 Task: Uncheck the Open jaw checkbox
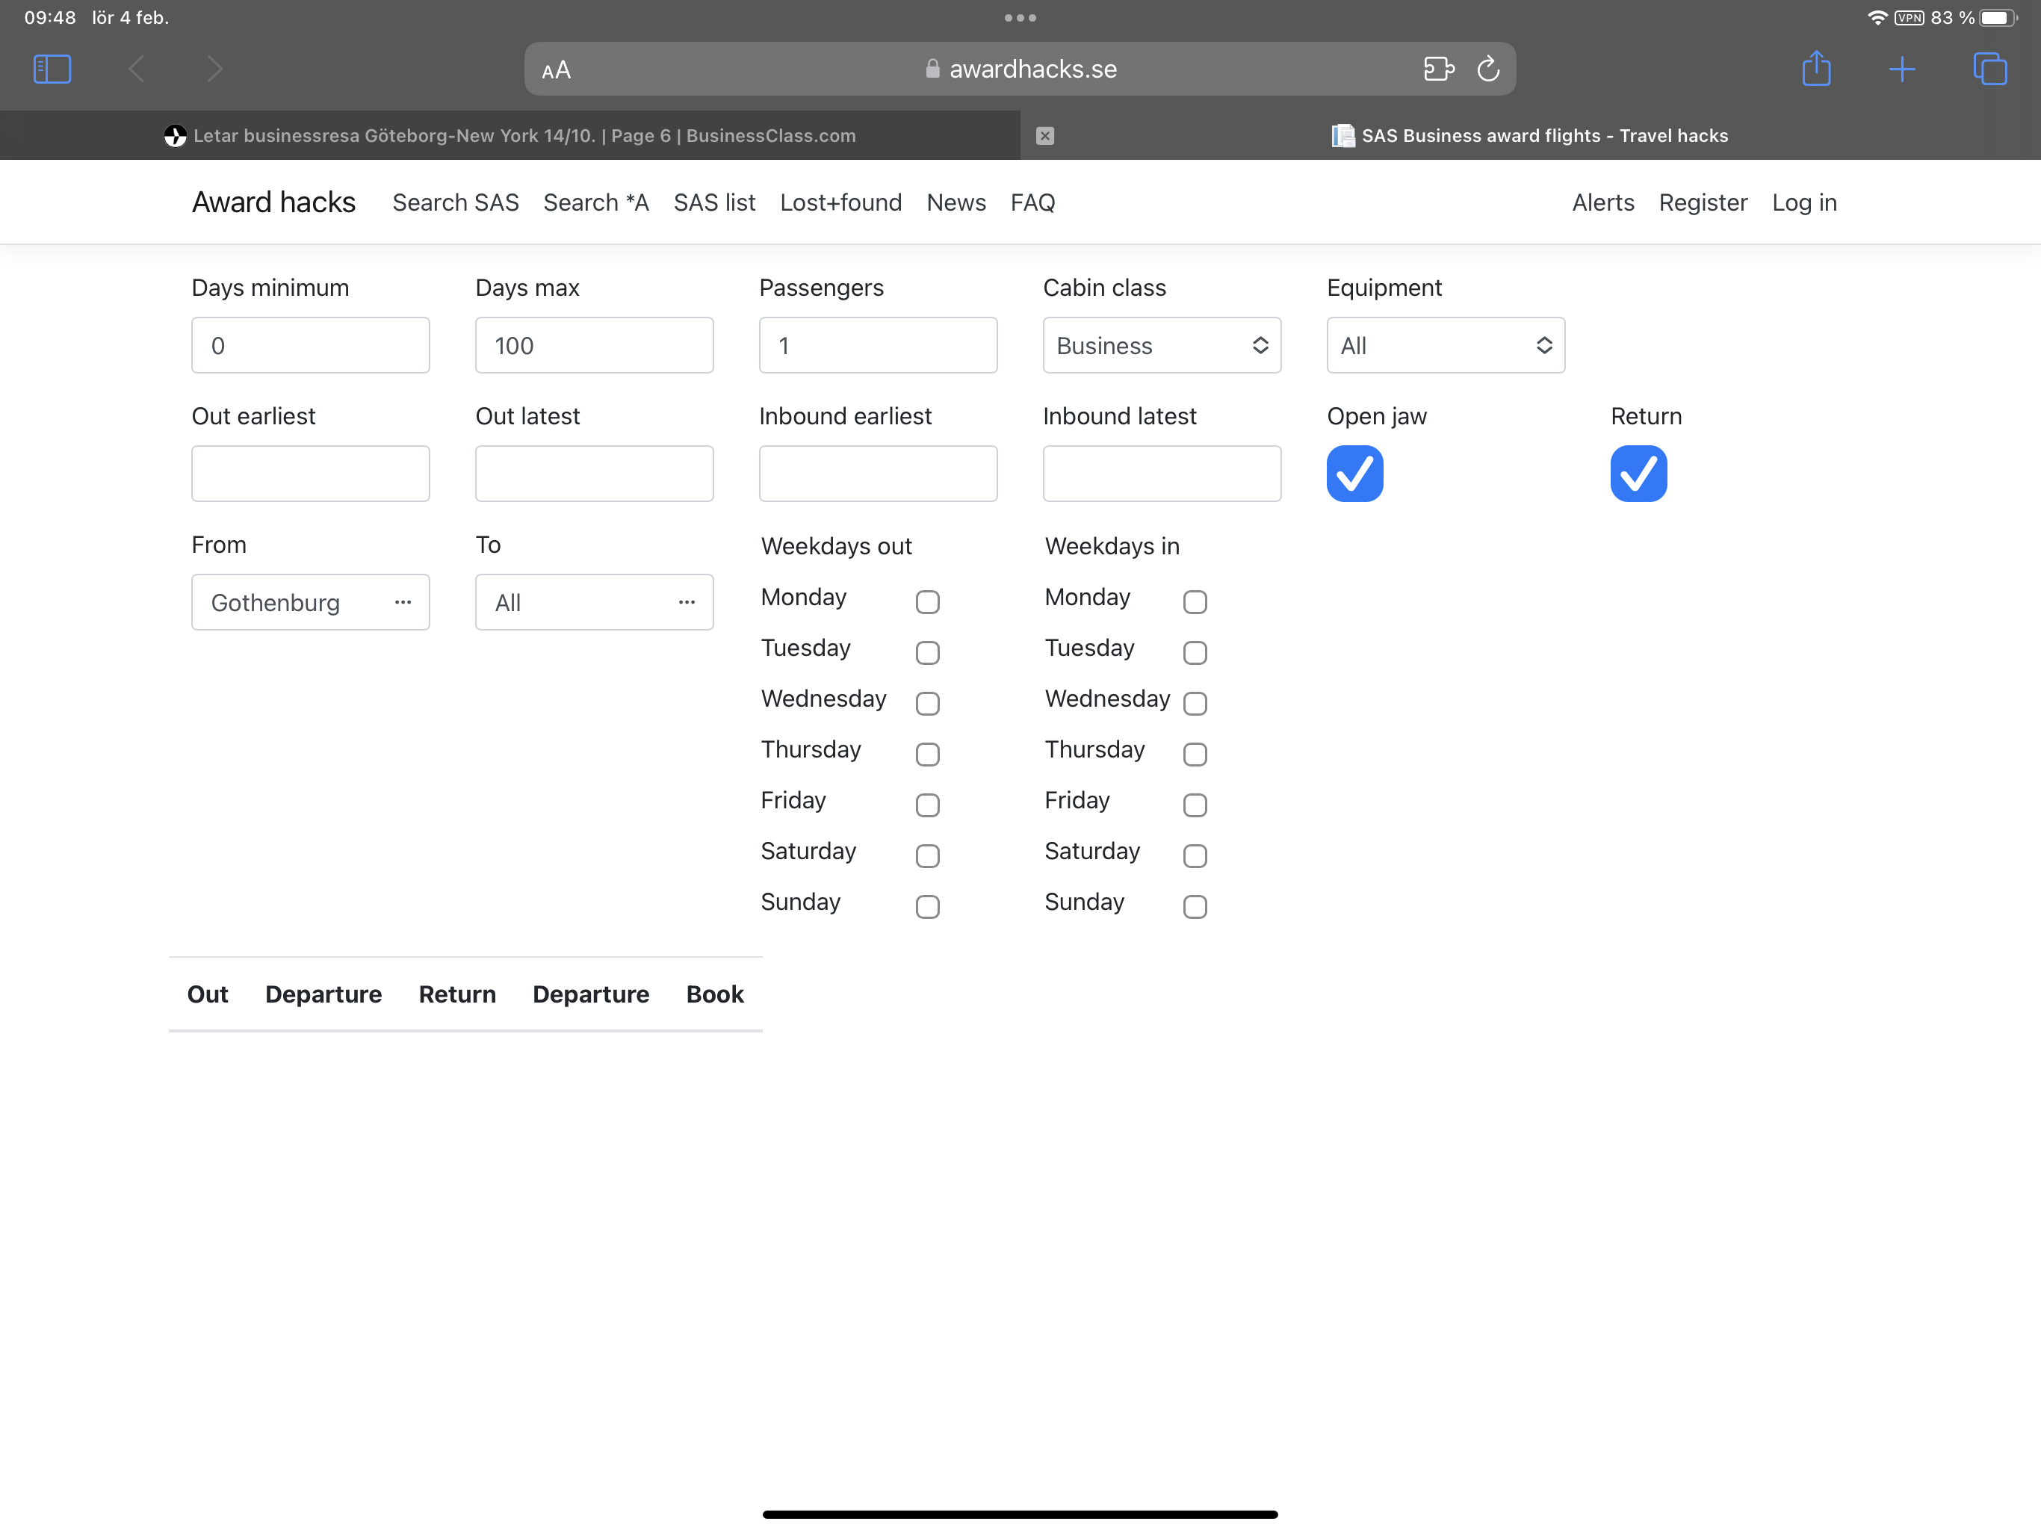[x=1354, y=474]
